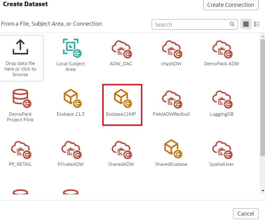Click the upload arrow icon to browse files
Image resolution: width=265 pixels, height=220 pixels.
pos(20,47)
